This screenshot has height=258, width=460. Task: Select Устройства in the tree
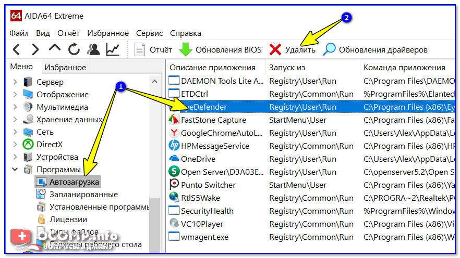[x=57, y=157]
